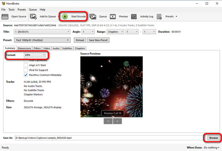Switch to the Video tab

coord(47,48)
